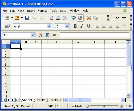
Task: Create a new spreadsheet document
Action: [7, 18]
